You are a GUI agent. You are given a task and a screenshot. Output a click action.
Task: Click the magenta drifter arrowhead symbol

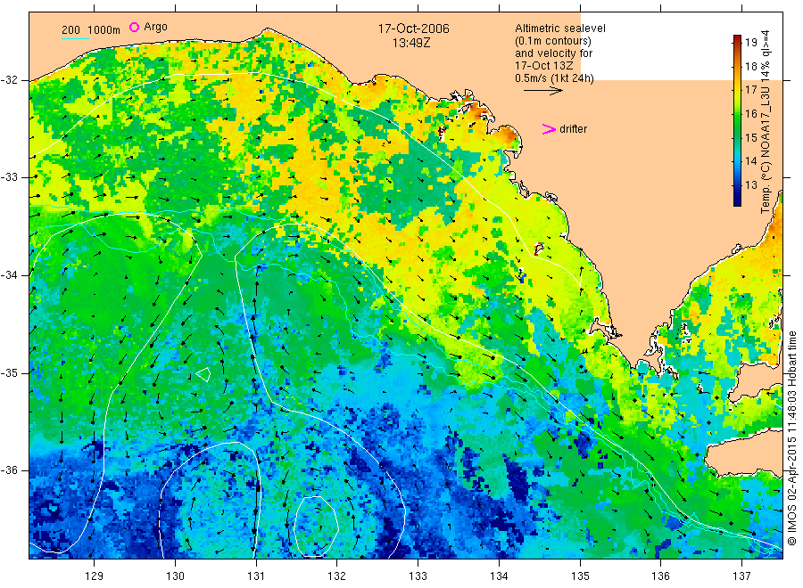[x=549, y=129]
